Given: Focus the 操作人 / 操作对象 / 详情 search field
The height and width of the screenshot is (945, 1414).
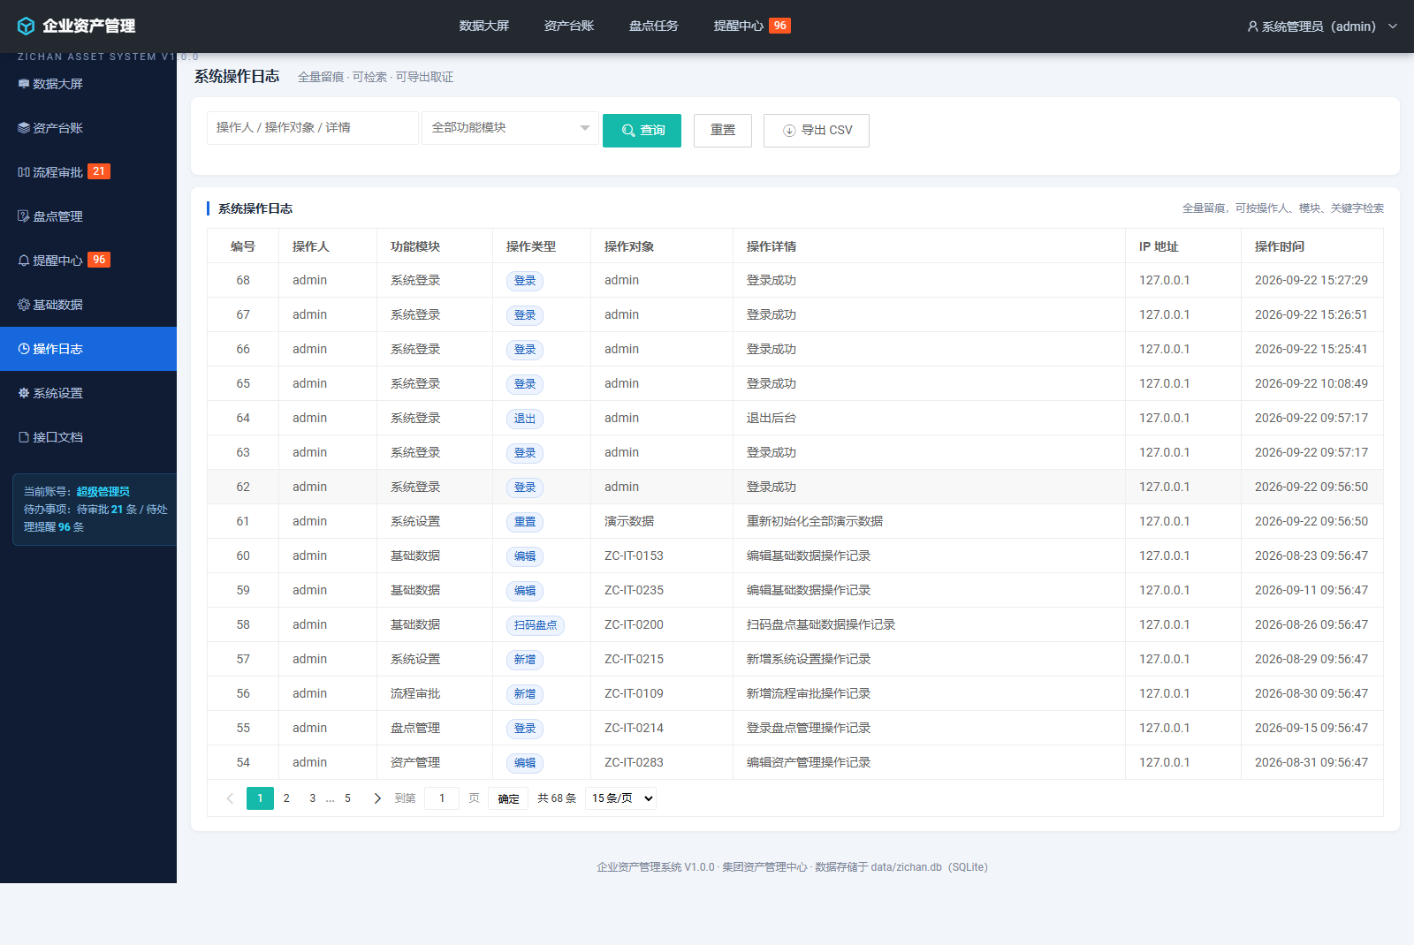Looking at the screenshot, I should click(313, 128).
